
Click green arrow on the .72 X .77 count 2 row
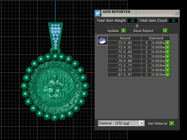[x=168, y=66]
